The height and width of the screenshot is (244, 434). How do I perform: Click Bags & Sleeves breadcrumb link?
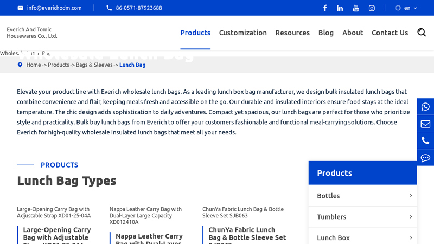(x=94, y=65)
